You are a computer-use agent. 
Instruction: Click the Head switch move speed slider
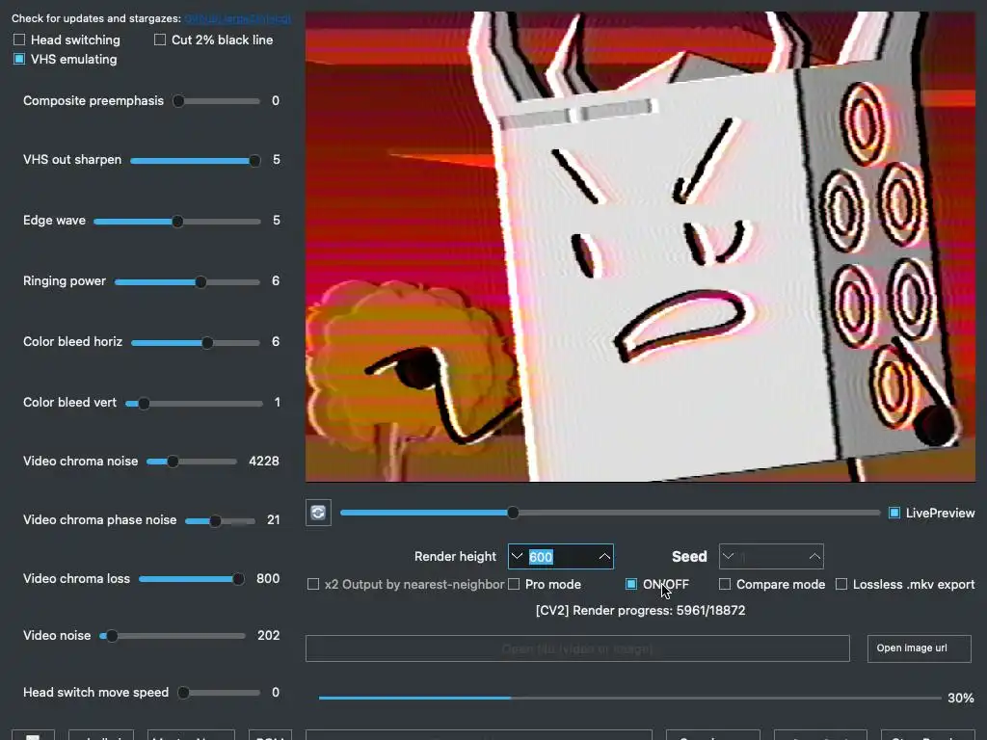coord(219,693)
